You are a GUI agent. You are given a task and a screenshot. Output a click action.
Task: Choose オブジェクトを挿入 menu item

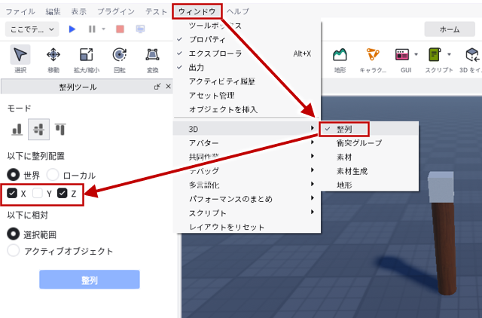pos(247,109)
